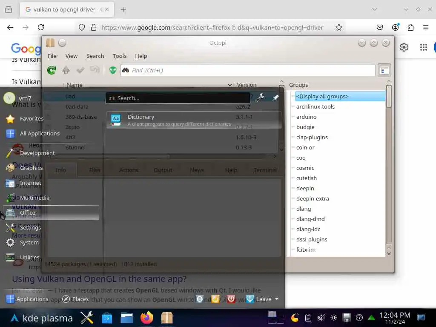Open the Firefox account icon
This screenshot has height=327, width=436.
[x=395, y=27]
